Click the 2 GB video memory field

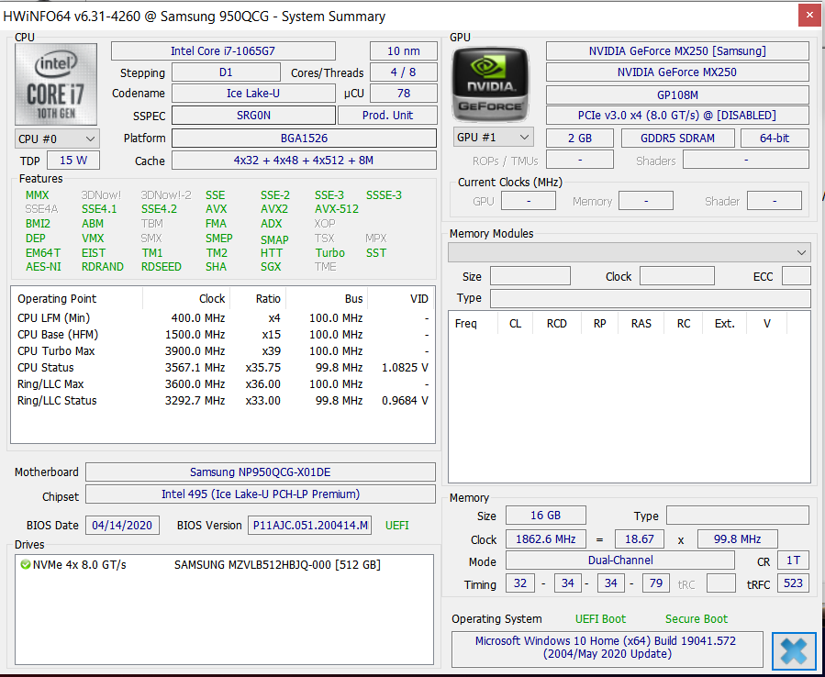[580, 138]
